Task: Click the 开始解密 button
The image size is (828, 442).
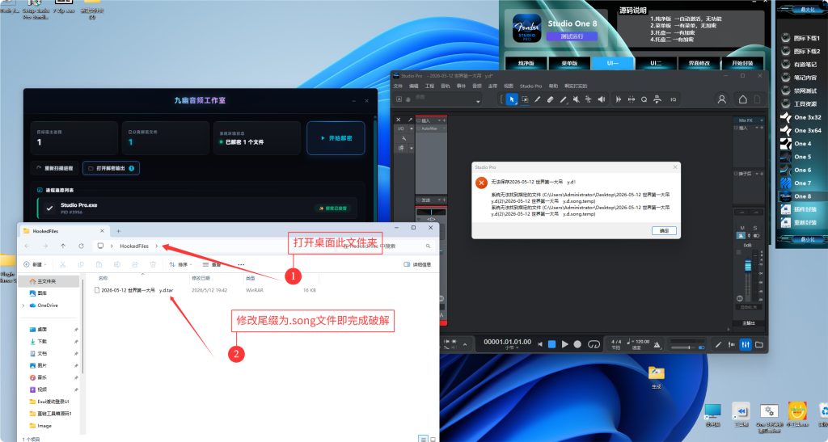Action: click(336, 138)
